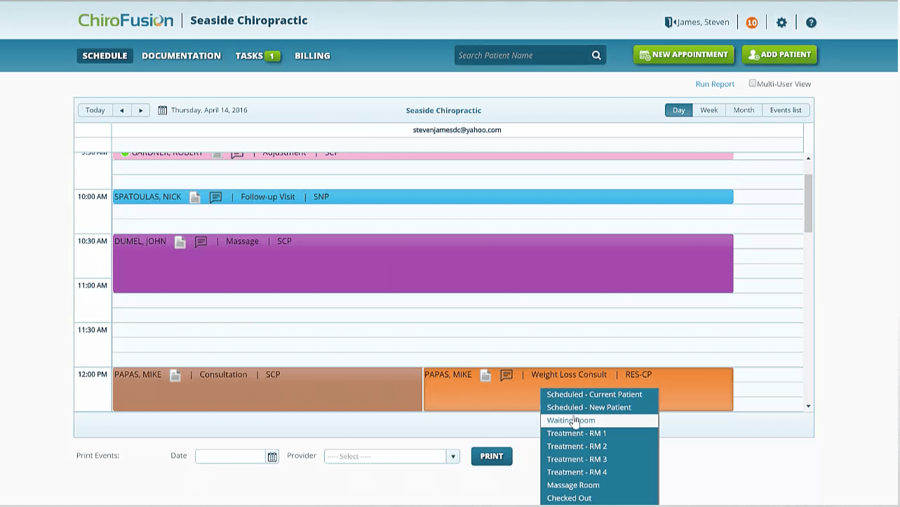Open the DOCUMENTATION tab
Image resolution: width=900 pixels, height=507 pixels.
181,55
